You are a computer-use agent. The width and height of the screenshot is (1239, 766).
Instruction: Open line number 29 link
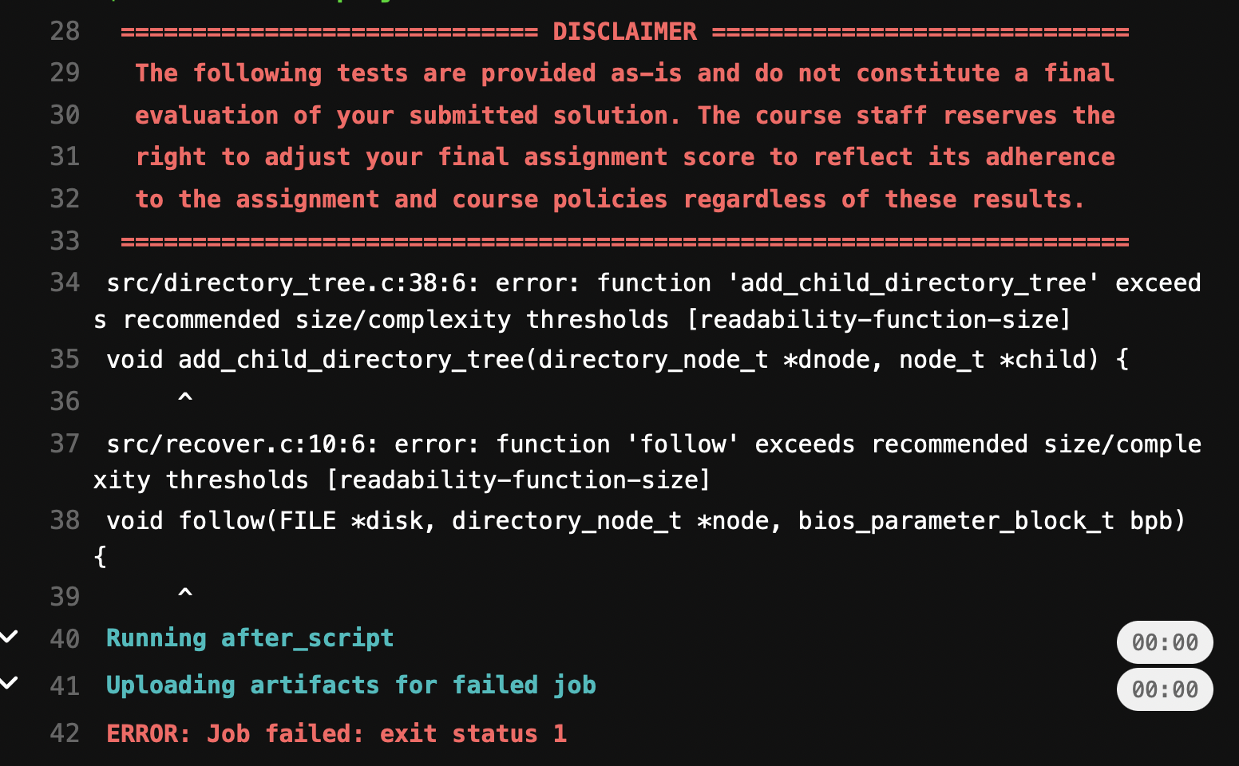pyautogui.click(x=65, y=73)
